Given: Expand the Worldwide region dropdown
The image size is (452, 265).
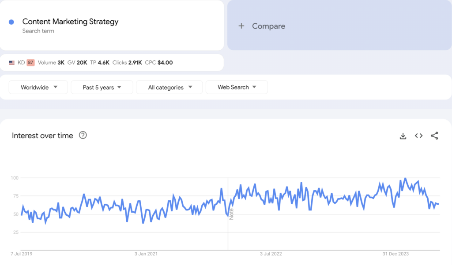Looking at the screenshot, I should 38,87.
